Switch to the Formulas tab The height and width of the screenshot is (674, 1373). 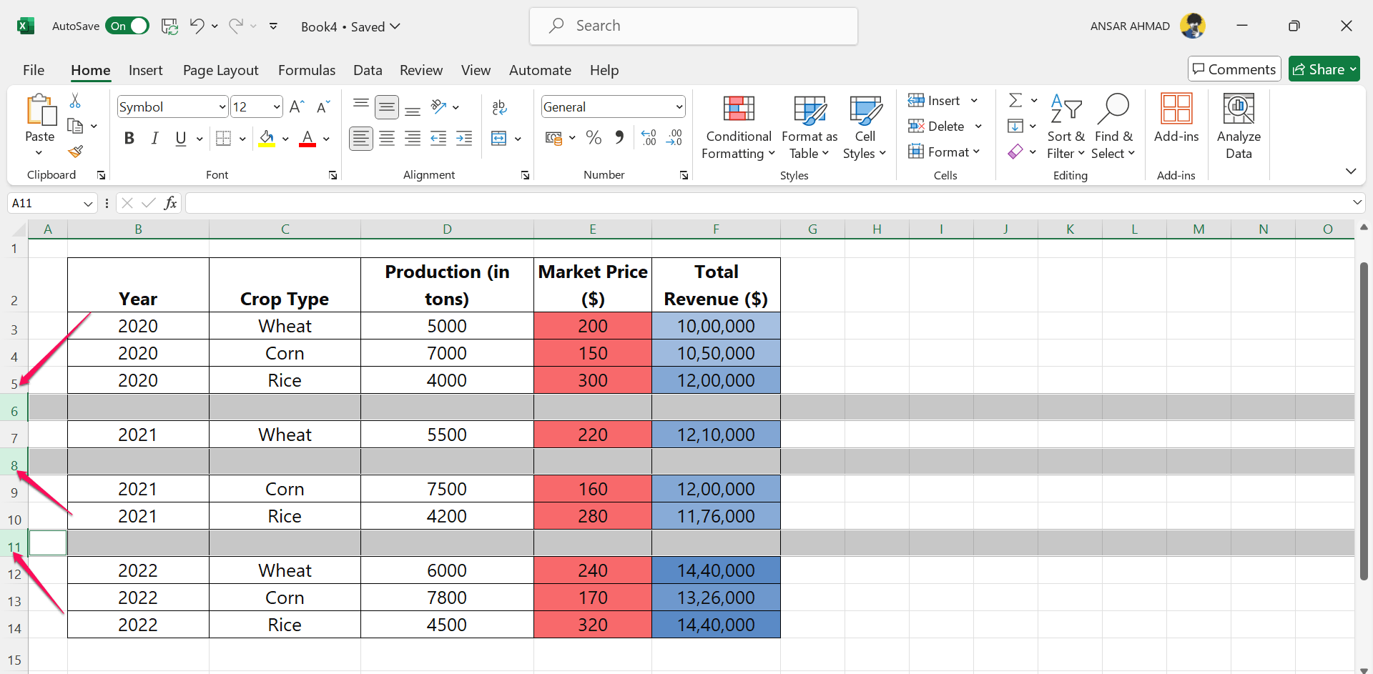click(306, 70)
